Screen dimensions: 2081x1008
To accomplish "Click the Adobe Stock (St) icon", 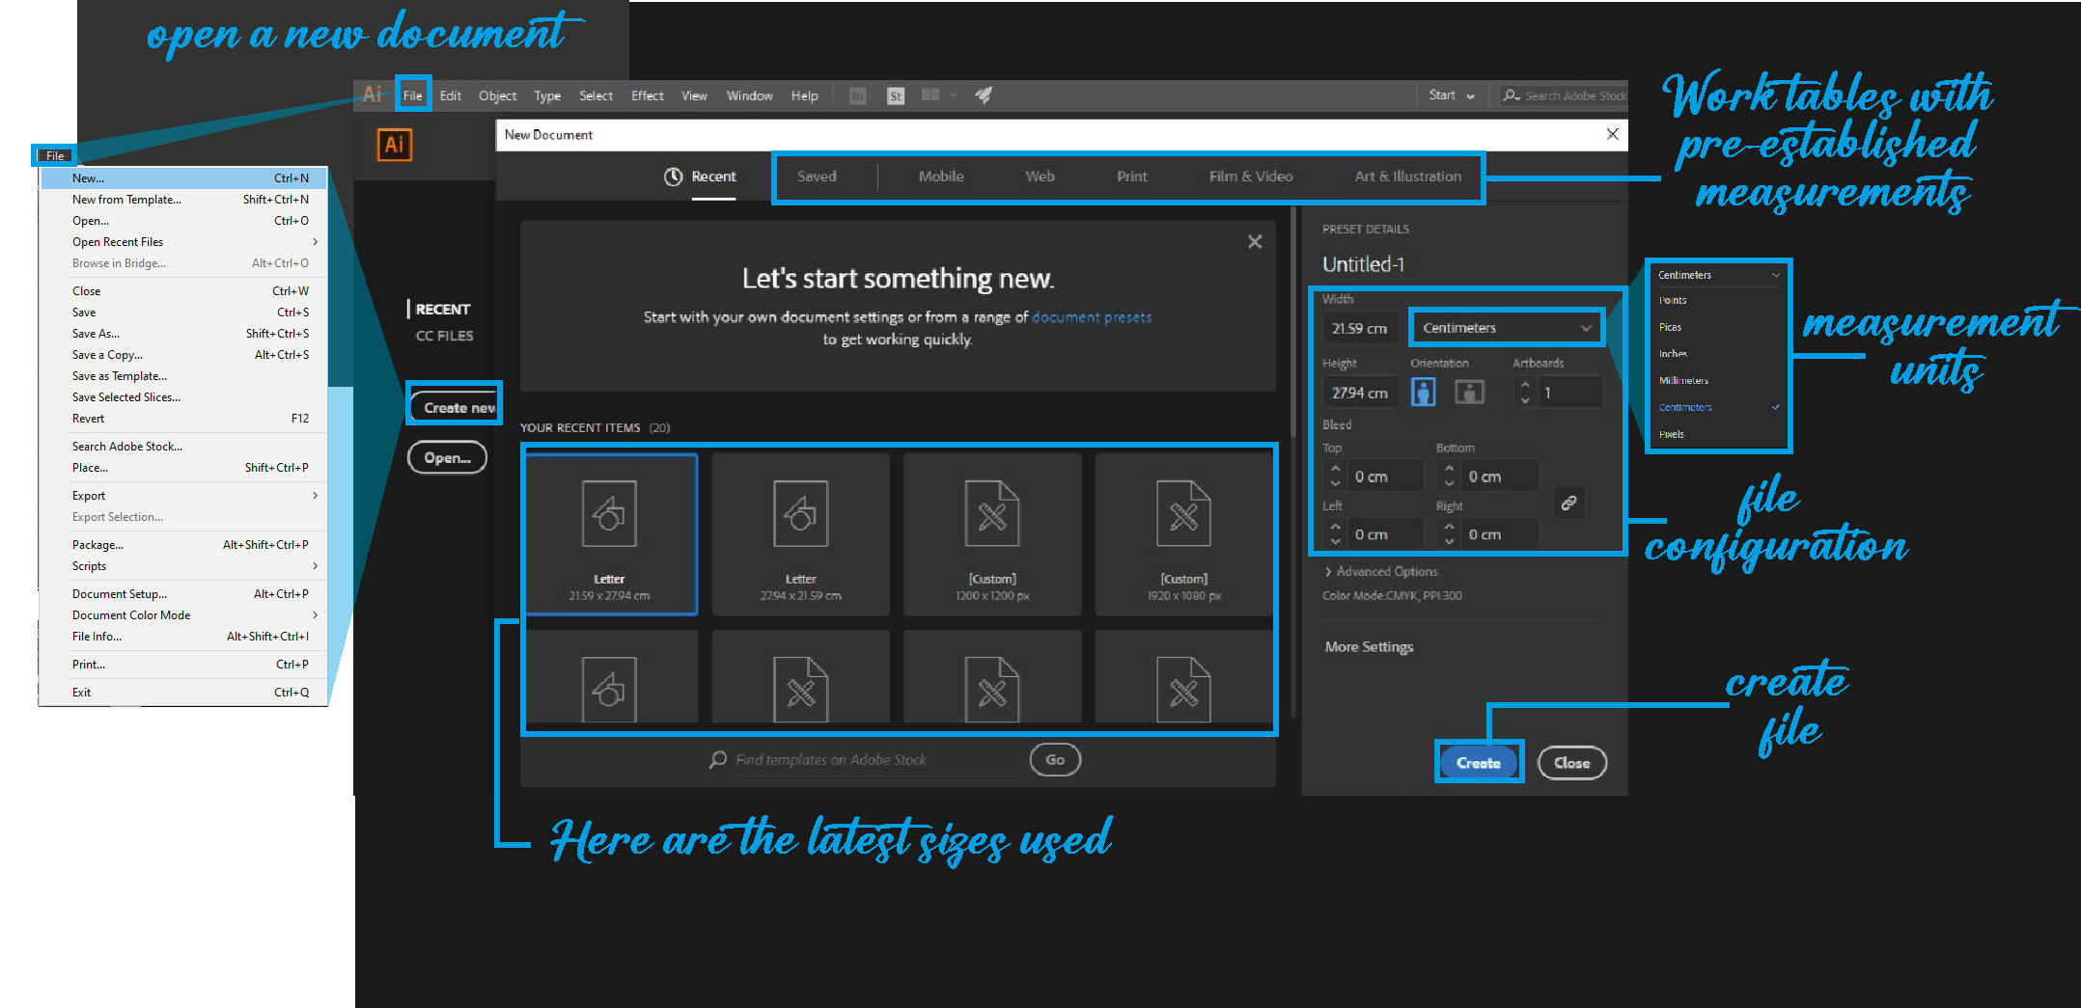I will [895, 95].
